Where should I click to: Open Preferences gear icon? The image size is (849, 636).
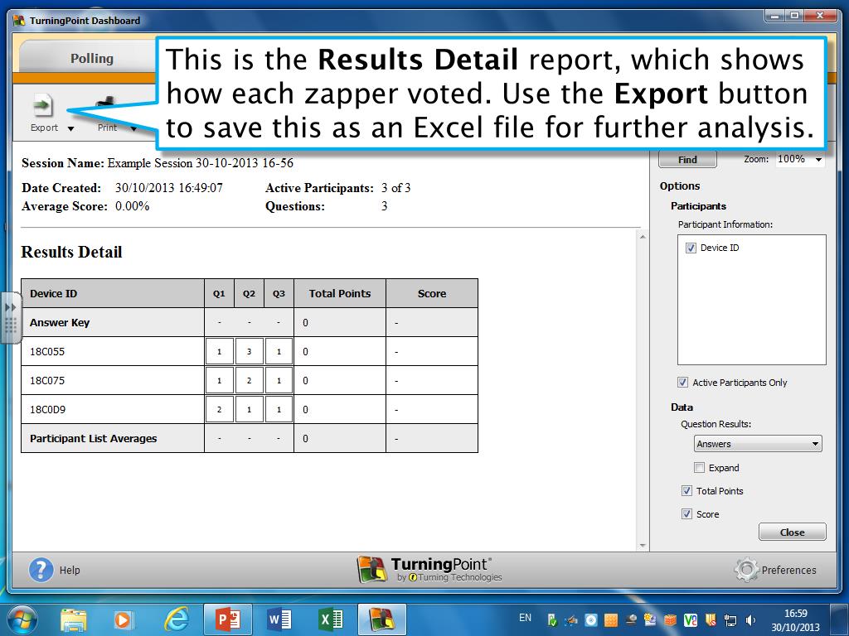point(746,570)
